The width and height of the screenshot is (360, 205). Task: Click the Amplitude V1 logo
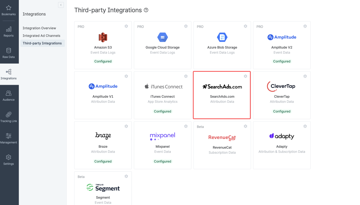click(x=103, y=86)
